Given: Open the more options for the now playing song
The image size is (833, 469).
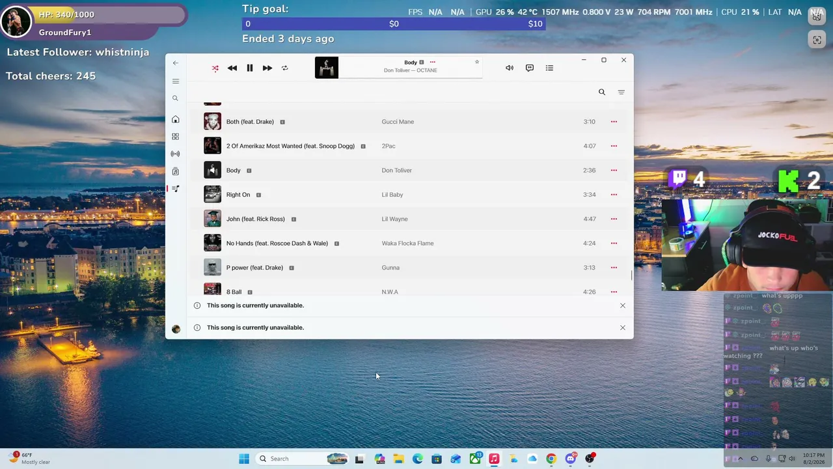Looking at the screenshot, I should (x=433, y=63).
